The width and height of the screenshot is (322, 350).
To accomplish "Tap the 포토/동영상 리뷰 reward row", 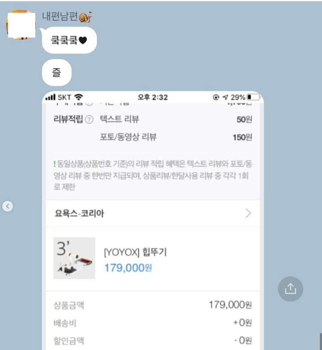I will [176, 137].
